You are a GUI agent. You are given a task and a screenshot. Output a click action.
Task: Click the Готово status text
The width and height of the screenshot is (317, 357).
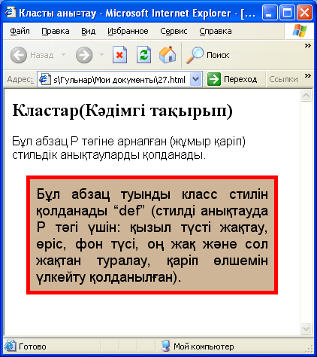click(x=32, y=346)
